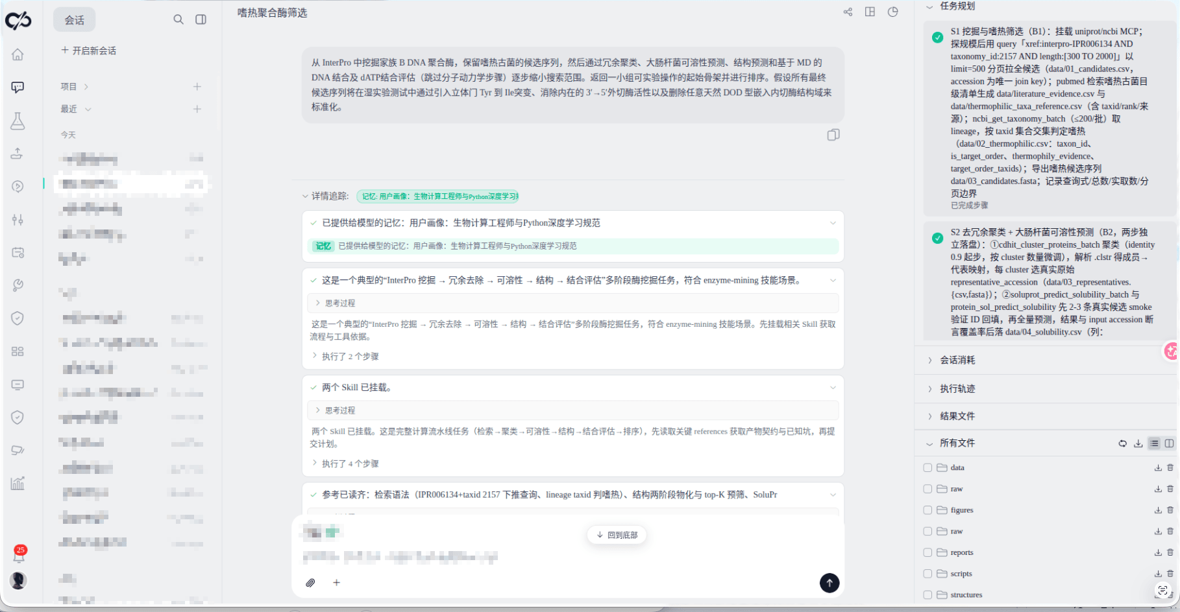Check the data folder checkbox
The width and height of the screenshot is (1180, 612).
[x=928, y=467]
